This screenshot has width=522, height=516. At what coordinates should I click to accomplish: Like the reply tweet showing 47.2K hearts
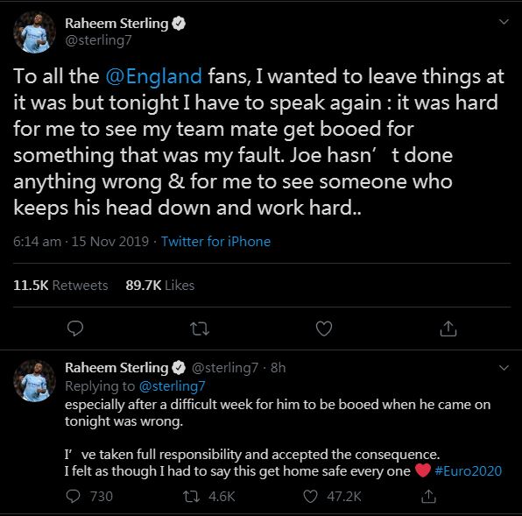tap(332, 497)
